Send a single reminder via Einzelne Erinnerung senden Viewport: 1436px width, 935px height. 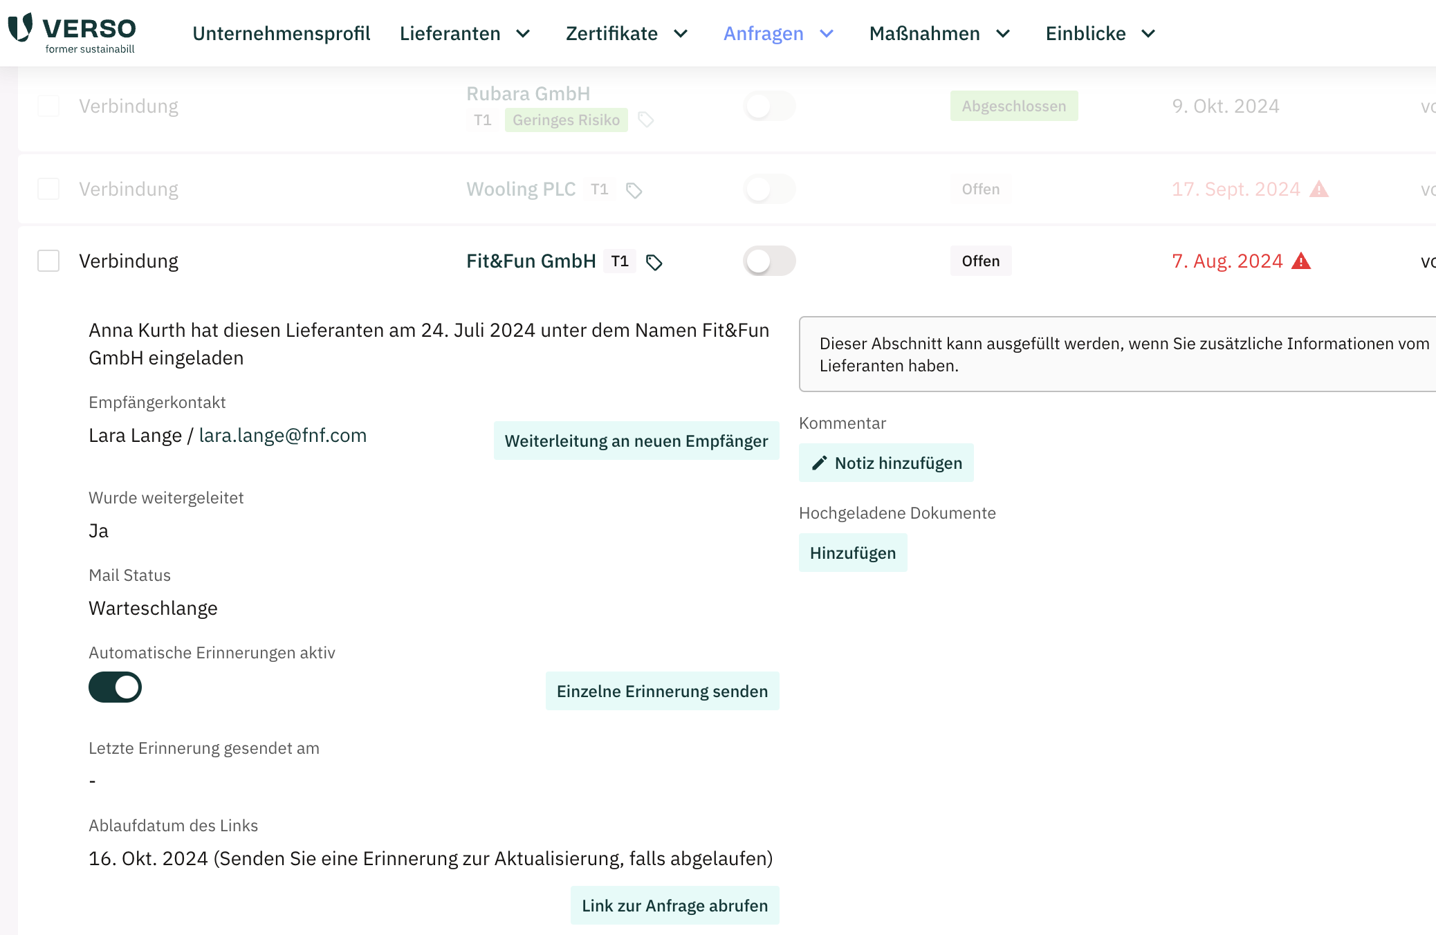(663, 691)
